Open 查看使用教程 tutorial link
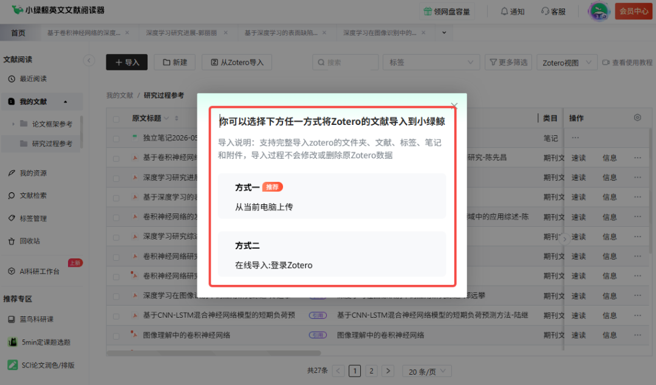The image size is (656, 385). (x=627, y=62)
